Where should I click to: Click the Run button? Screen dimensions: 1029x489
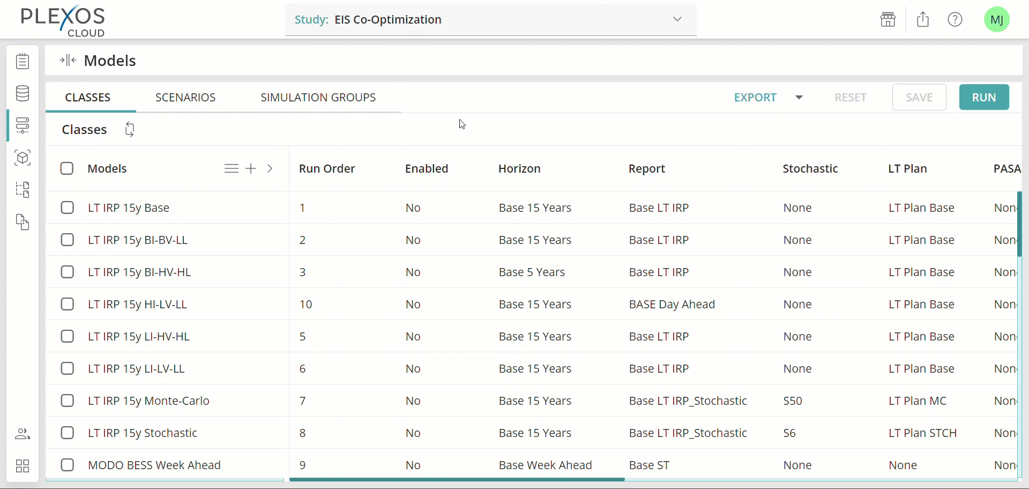coord(984,98)
